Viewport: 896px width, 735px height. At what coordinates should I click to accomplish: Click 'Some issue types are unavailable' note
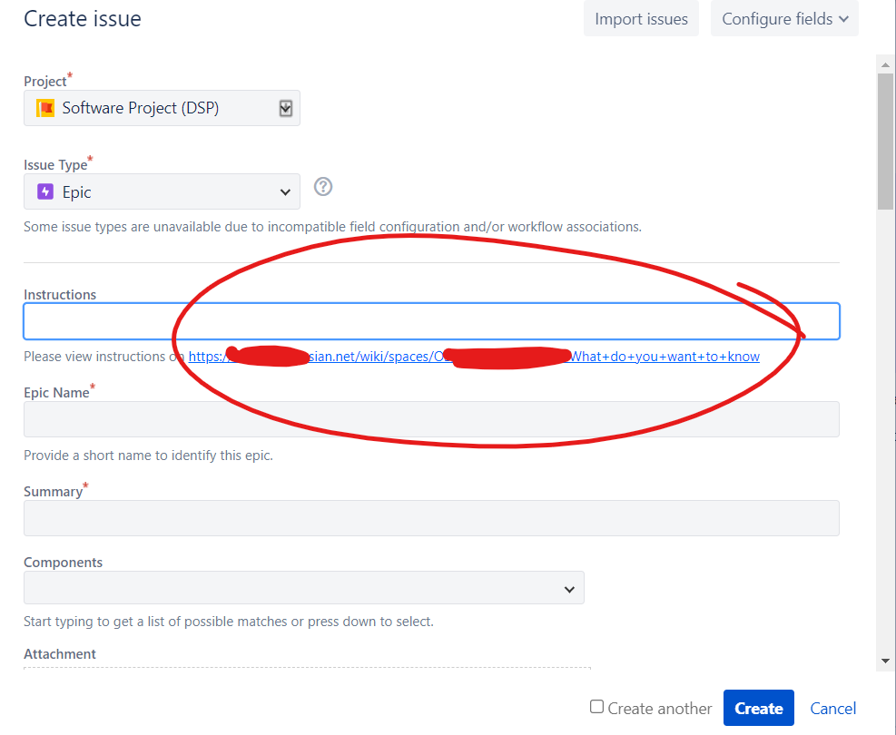(x=332, y=227)
